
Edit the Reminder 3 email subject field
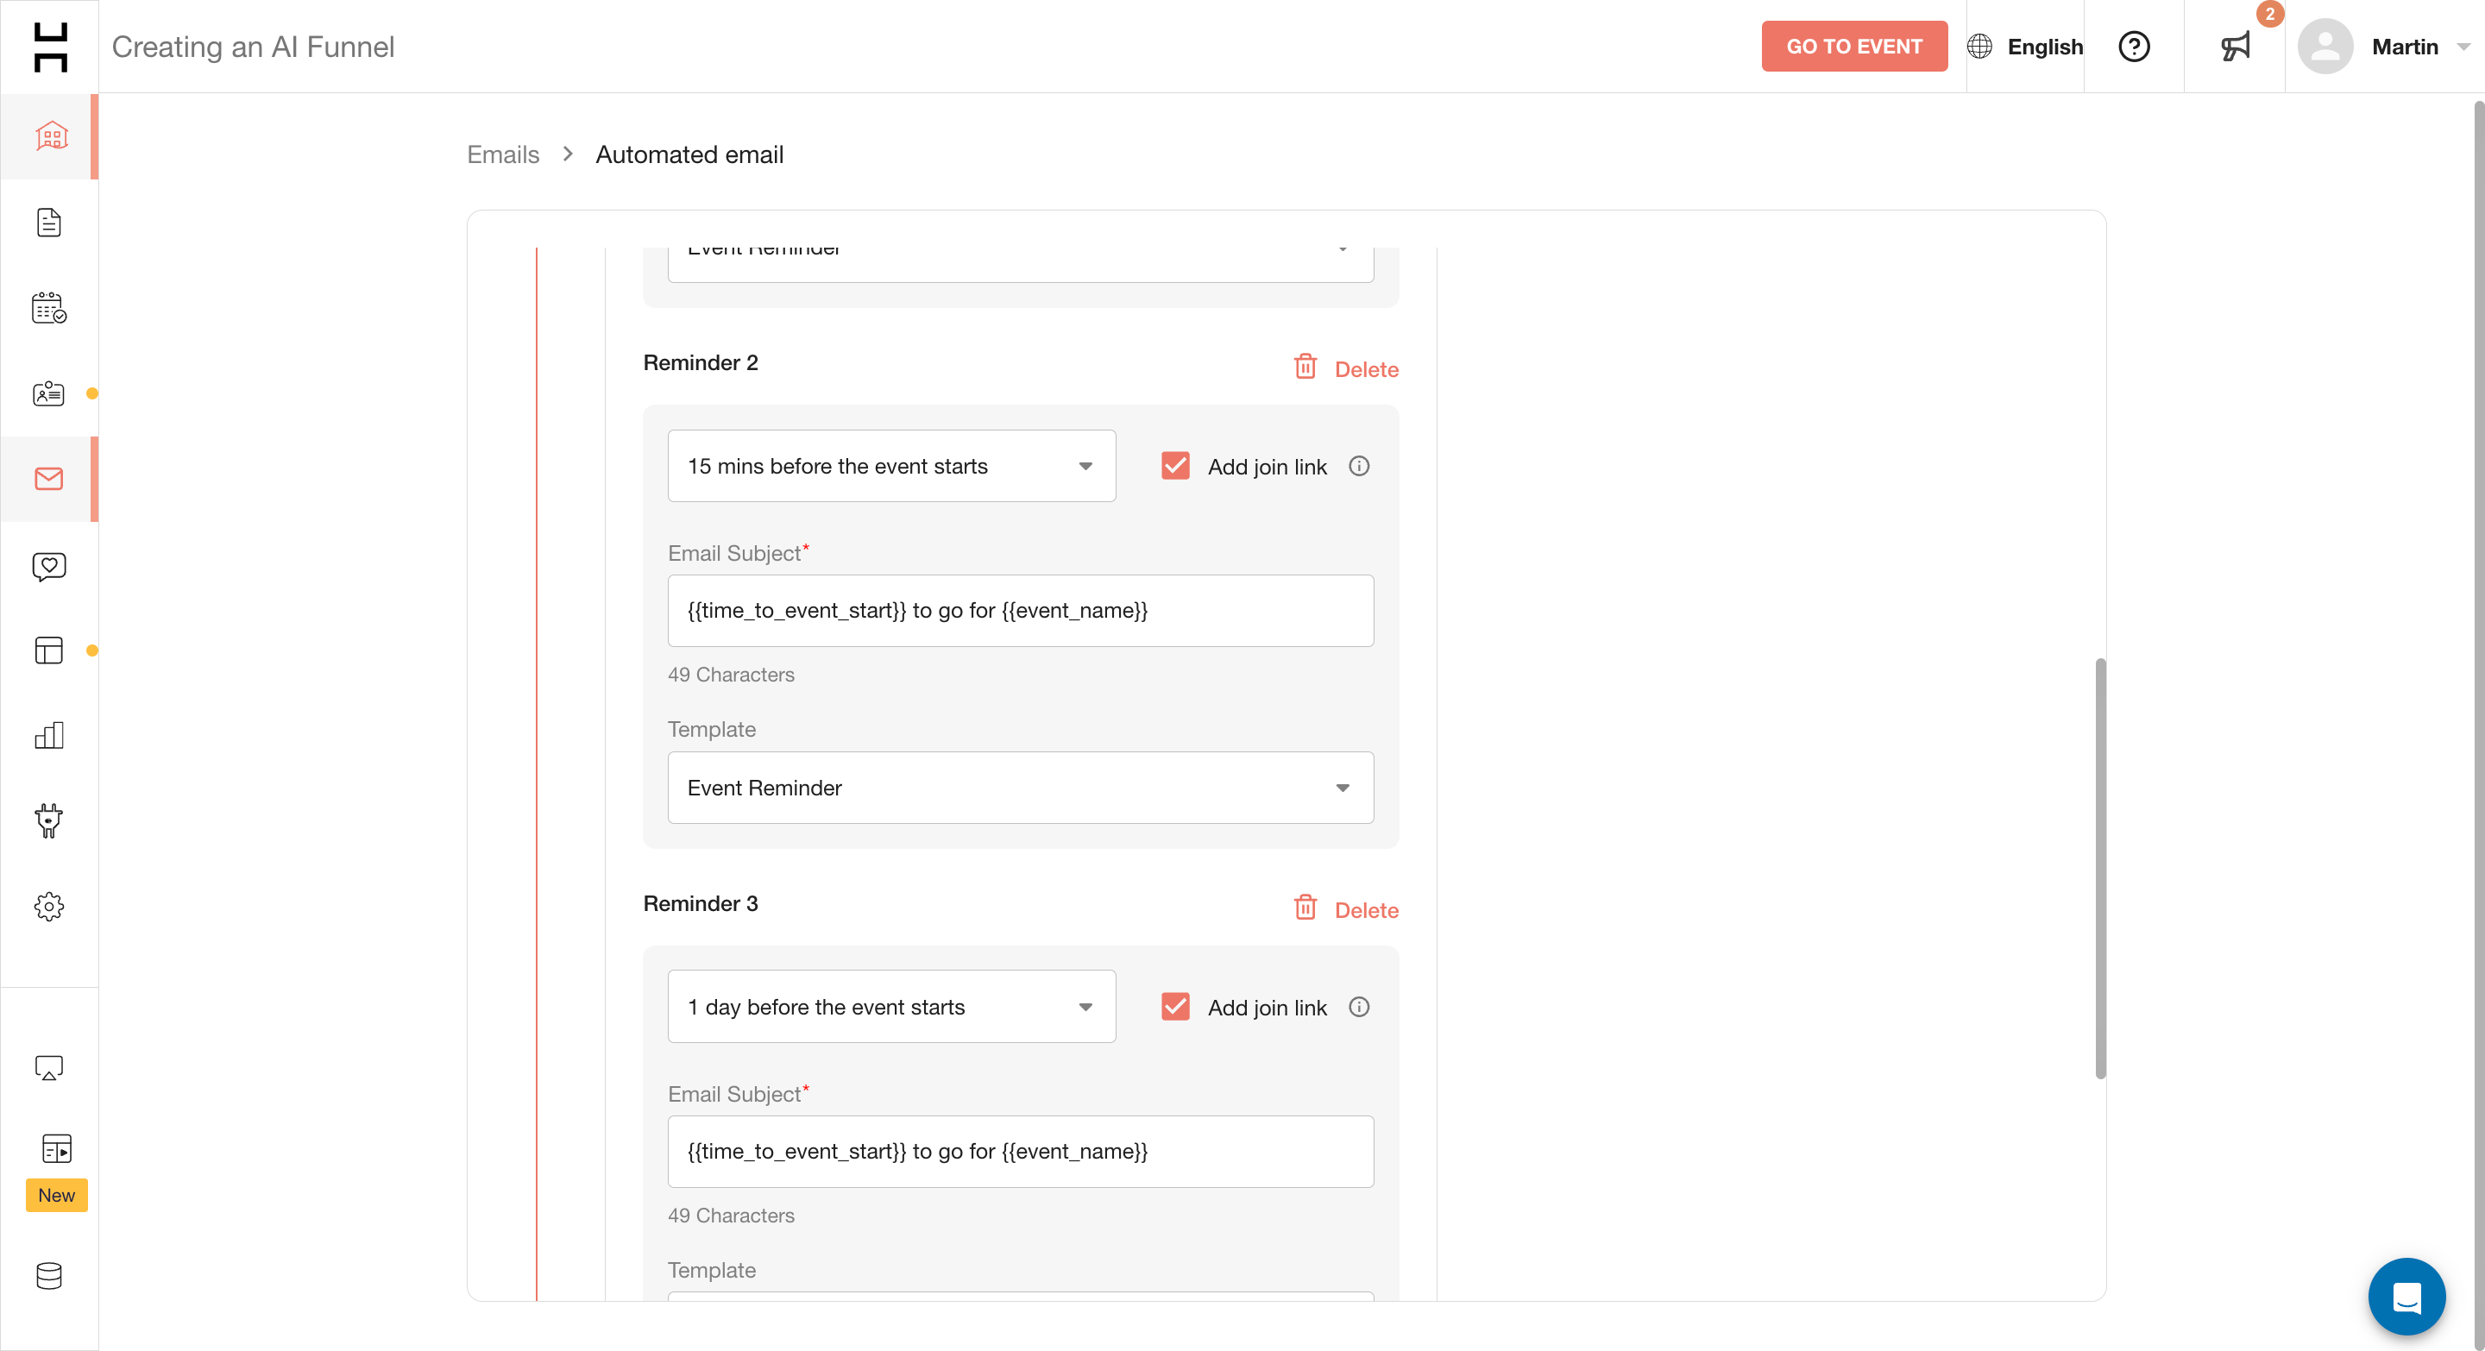pyautogui.click(x=1021, y=1153)
